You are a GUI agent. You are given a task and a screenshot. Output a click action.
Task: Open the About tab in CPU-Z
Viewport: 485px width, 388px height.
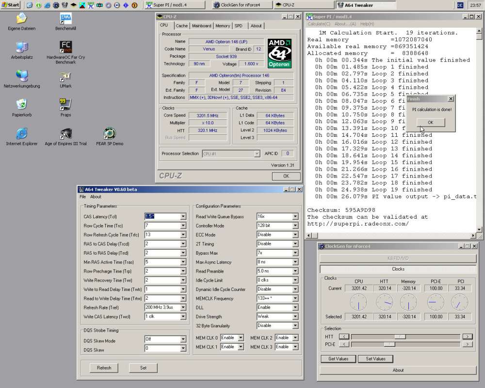click(x=256, y=26)
